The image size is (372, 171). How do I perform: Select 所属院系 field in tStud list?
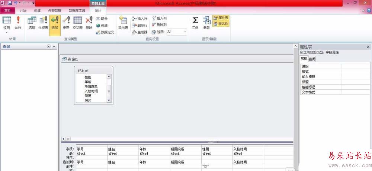[91, 86]
